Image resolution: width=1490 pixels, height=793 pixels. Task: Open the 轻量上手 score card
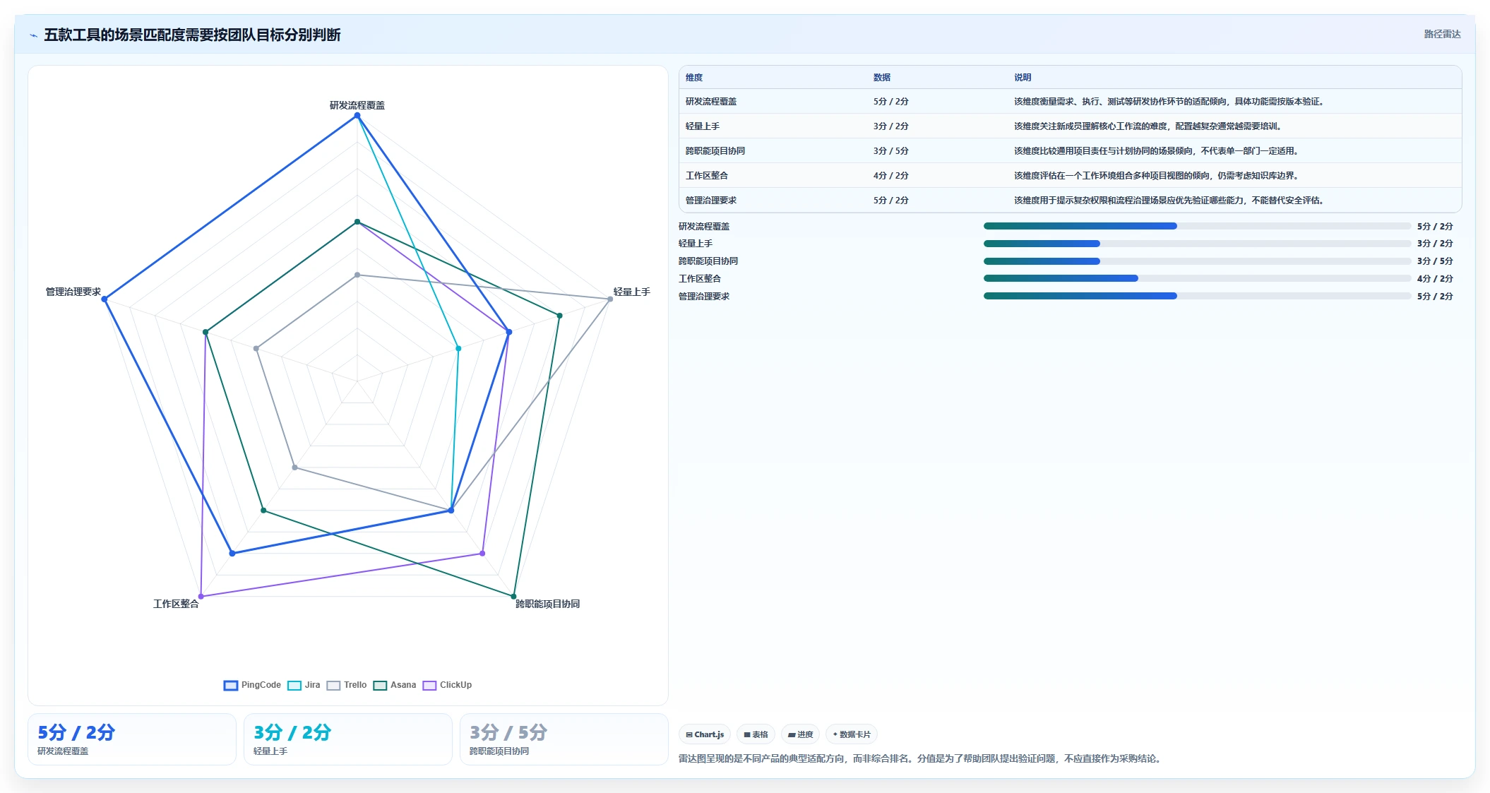tap(348, 739)
